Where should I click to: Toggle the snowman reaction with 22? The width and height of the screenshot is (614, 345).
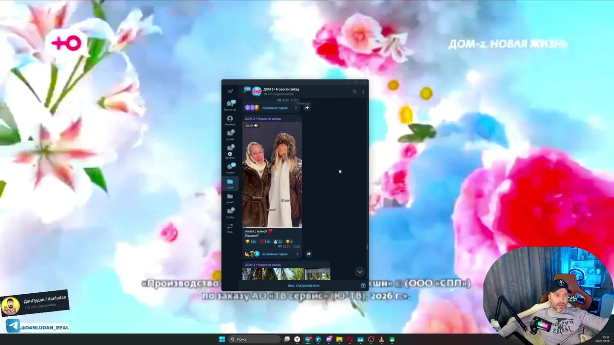pos(278,241)
